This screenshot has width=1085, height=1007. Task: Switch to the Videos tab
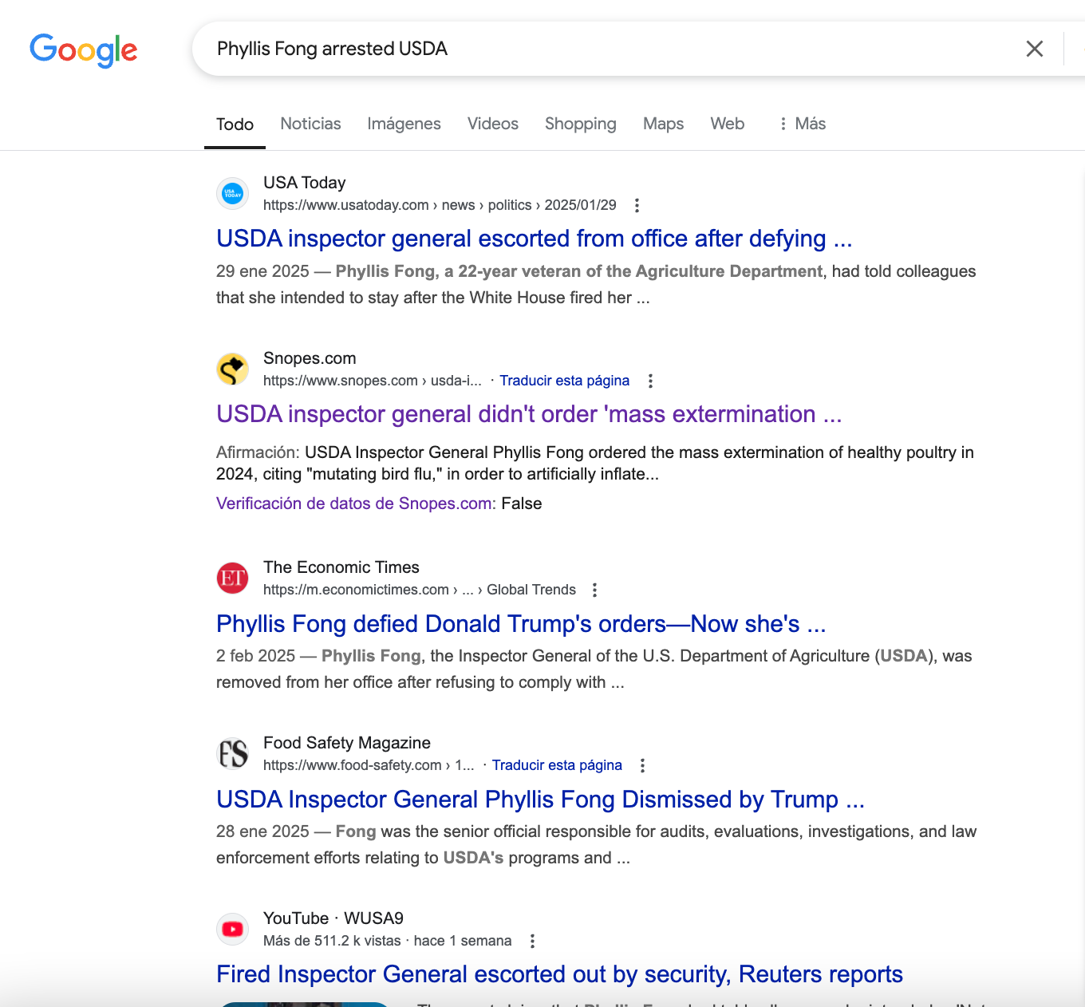493,124
